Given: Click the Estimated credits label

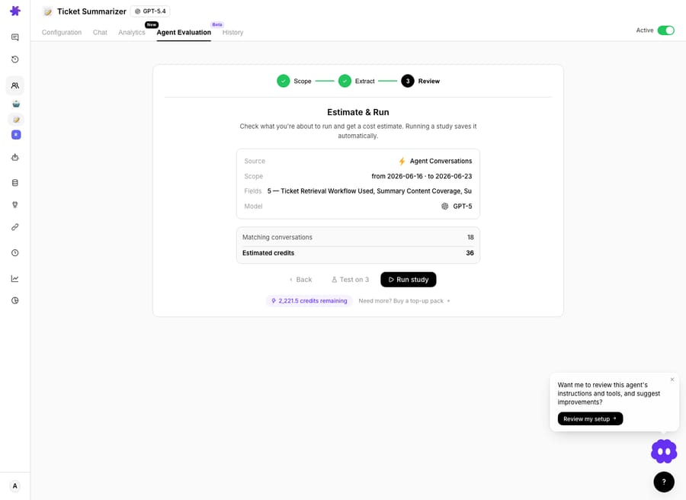Looking at the screenshot, I should [x=268, y=253].
